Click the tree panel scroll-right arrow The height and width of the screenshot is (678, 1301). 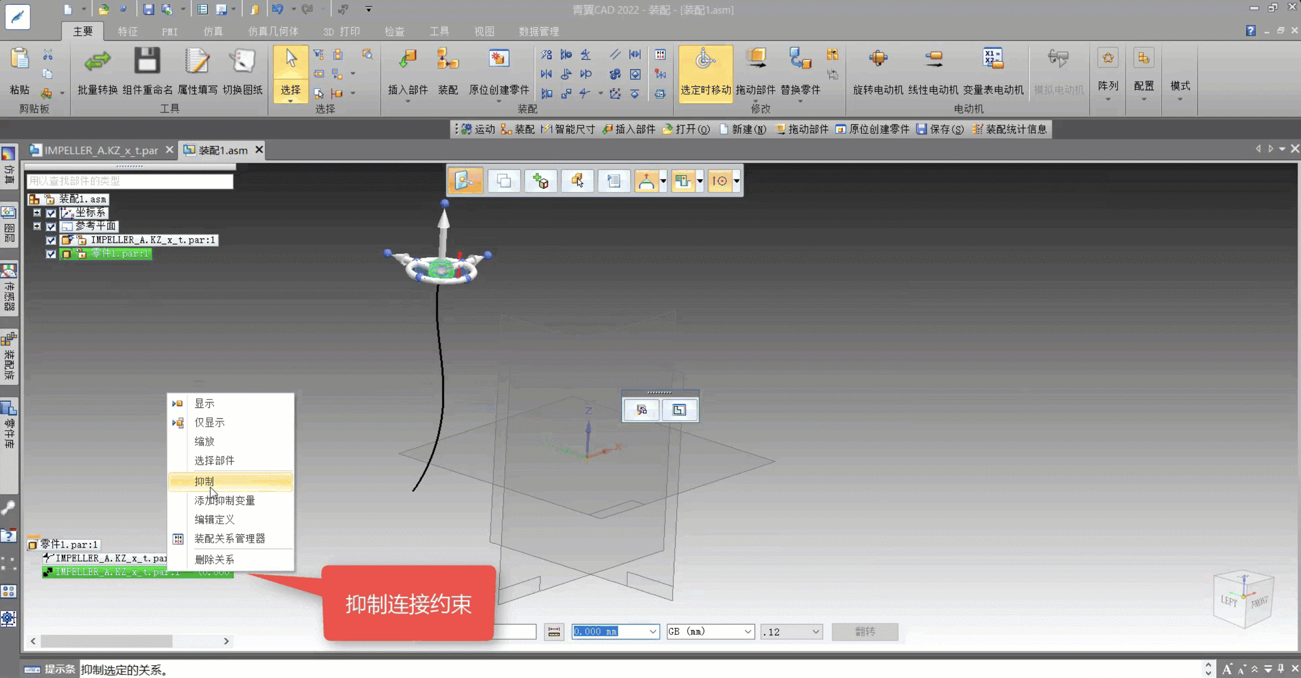[x=226, y=641]
